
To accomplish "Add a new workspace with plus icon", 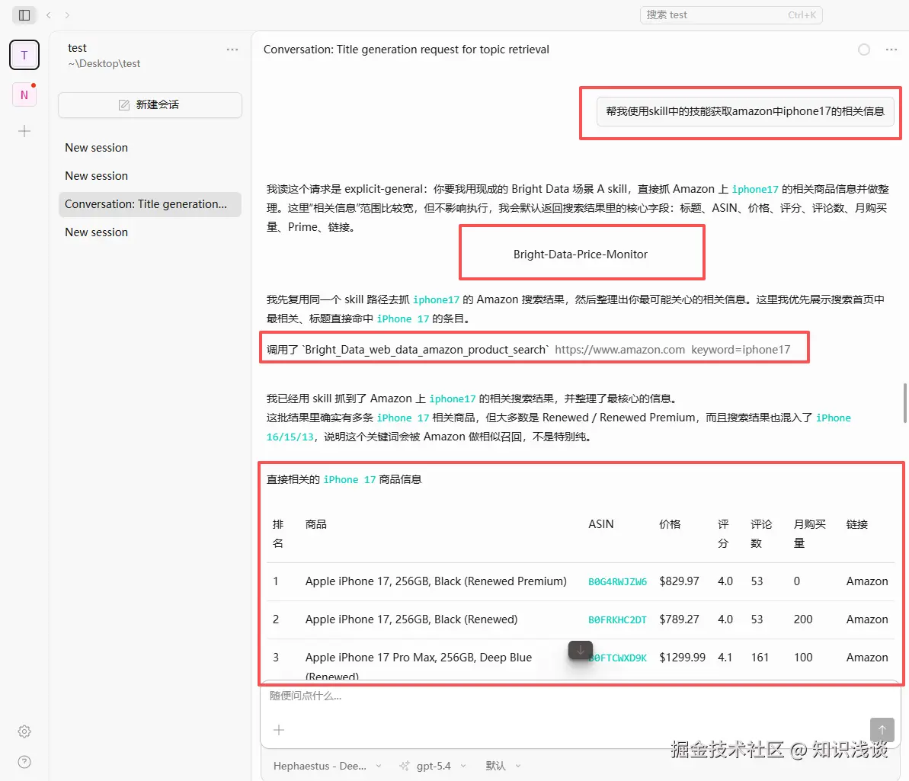I will [24, 131].
